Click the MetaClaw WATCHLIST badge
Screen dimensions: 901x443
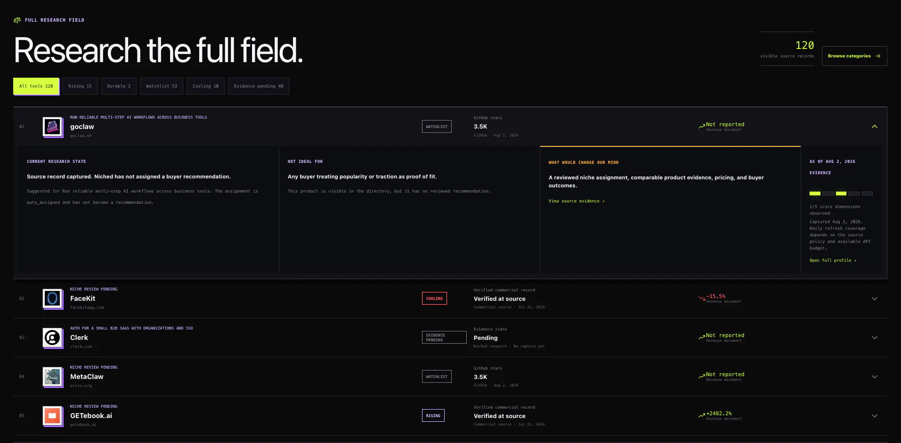pyautogui.click(x=437, y=377)
